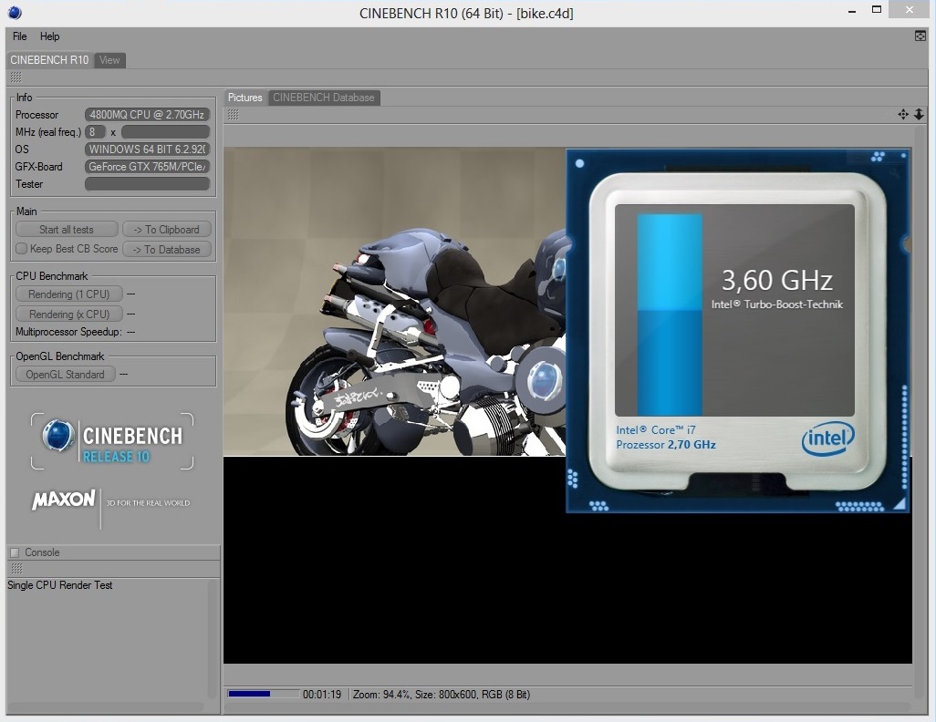Click the GFX-Board info field
This screenshot has width=936, height=722.
tap(148, 167)
